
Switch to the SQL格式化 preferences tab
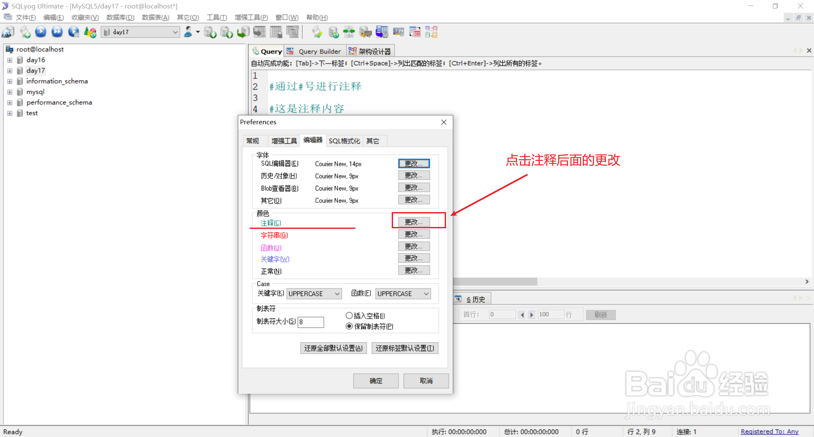(344, 141)
